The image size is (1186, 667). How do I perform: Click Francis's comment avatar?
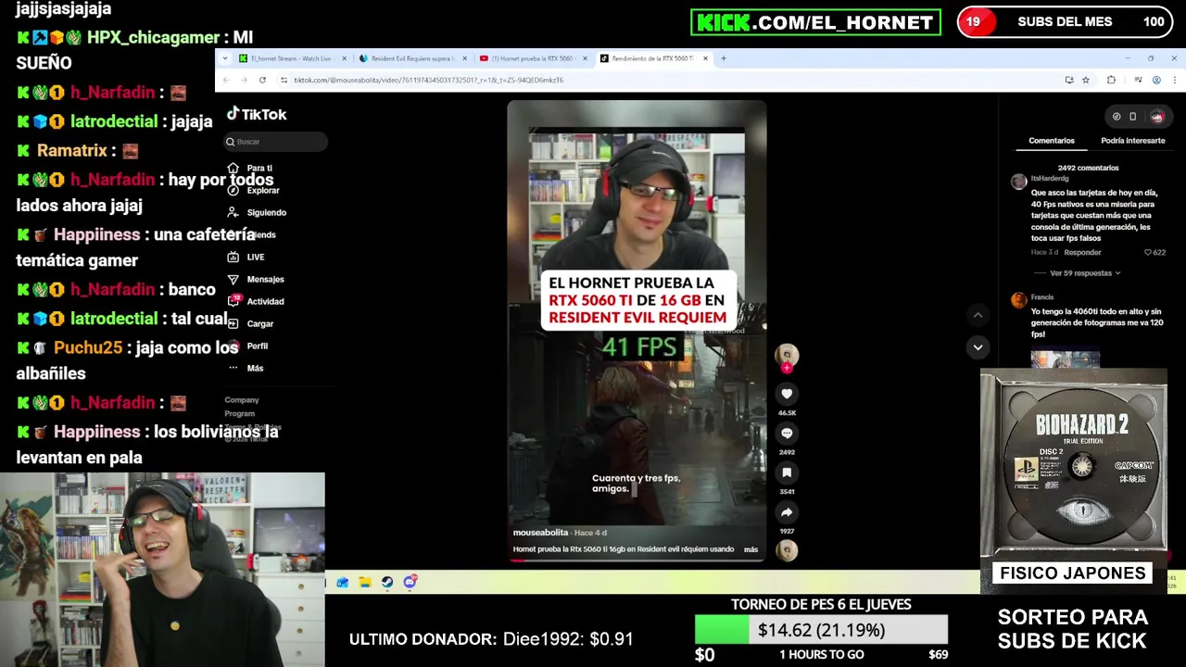[x=1018, y=300]
